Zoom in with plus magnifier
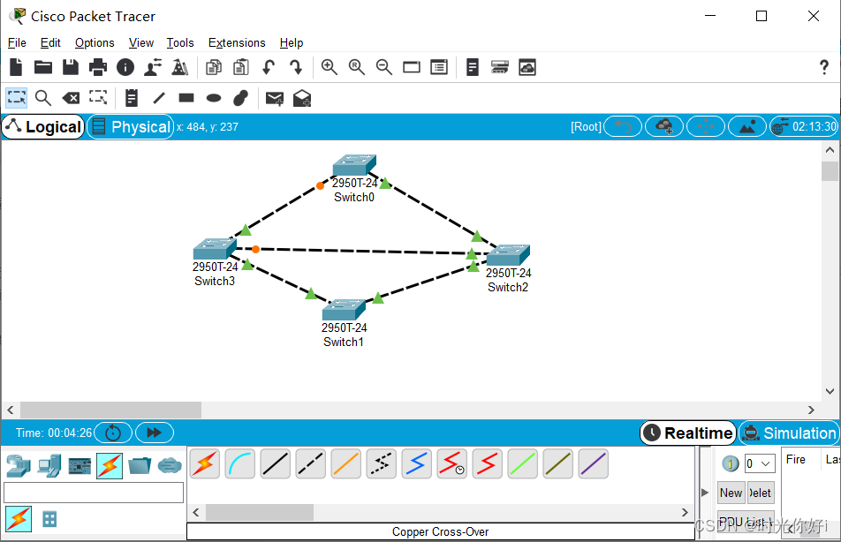This screenshot has width=841, height=542. (330, 68)
